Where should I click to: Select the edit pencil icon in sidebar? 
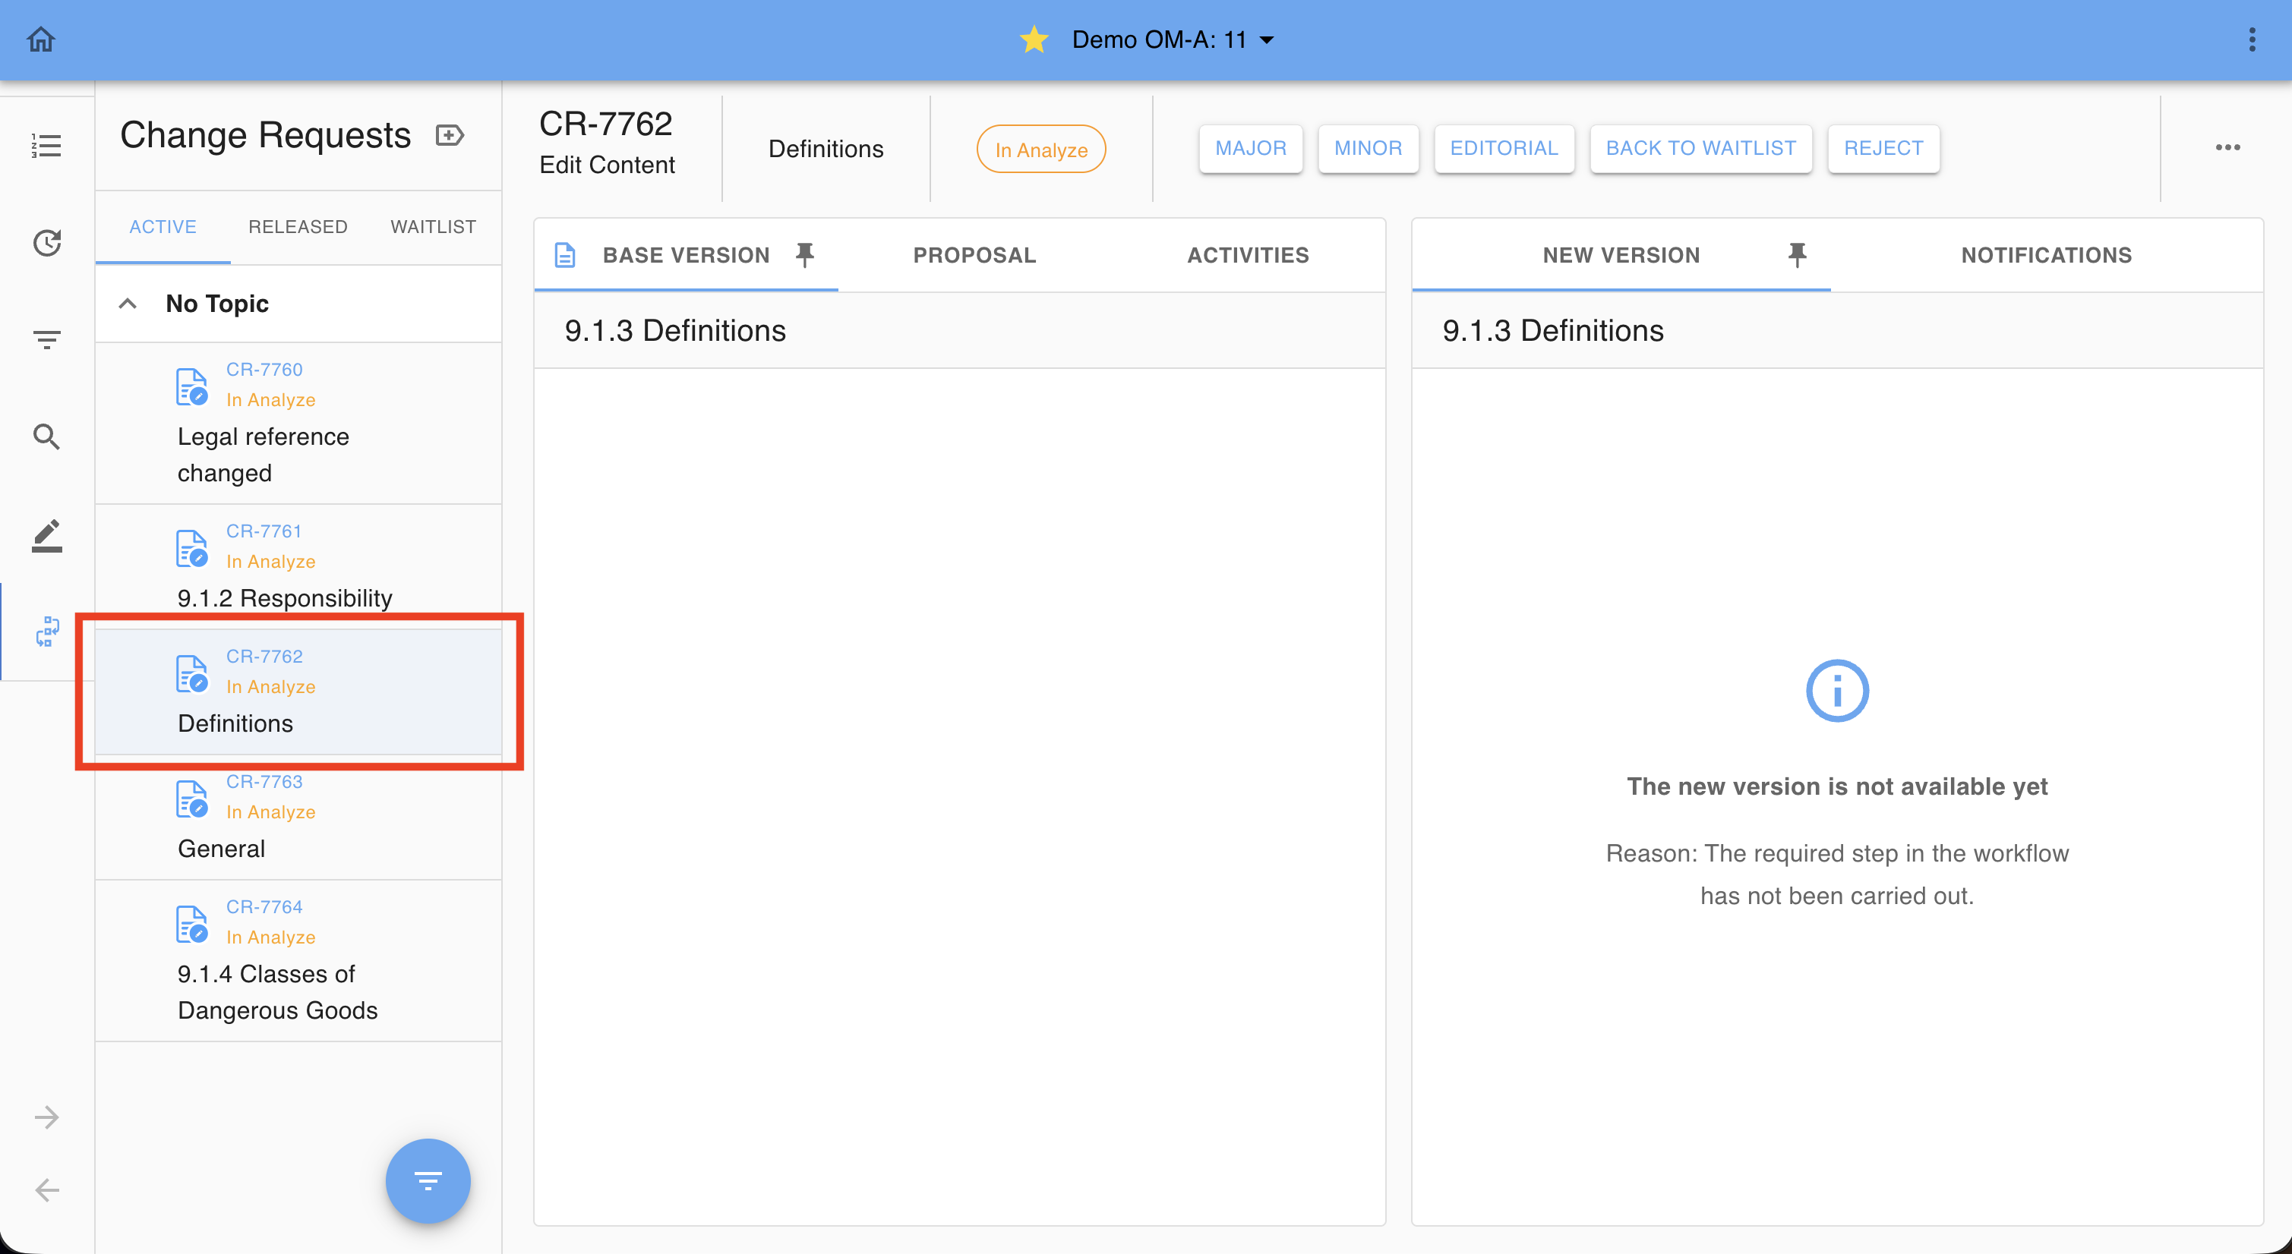coord(46,535)
